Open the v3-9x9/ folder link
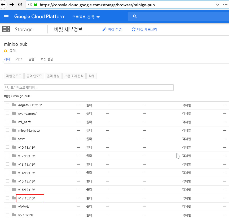229x219 pixels. (24, 207)
